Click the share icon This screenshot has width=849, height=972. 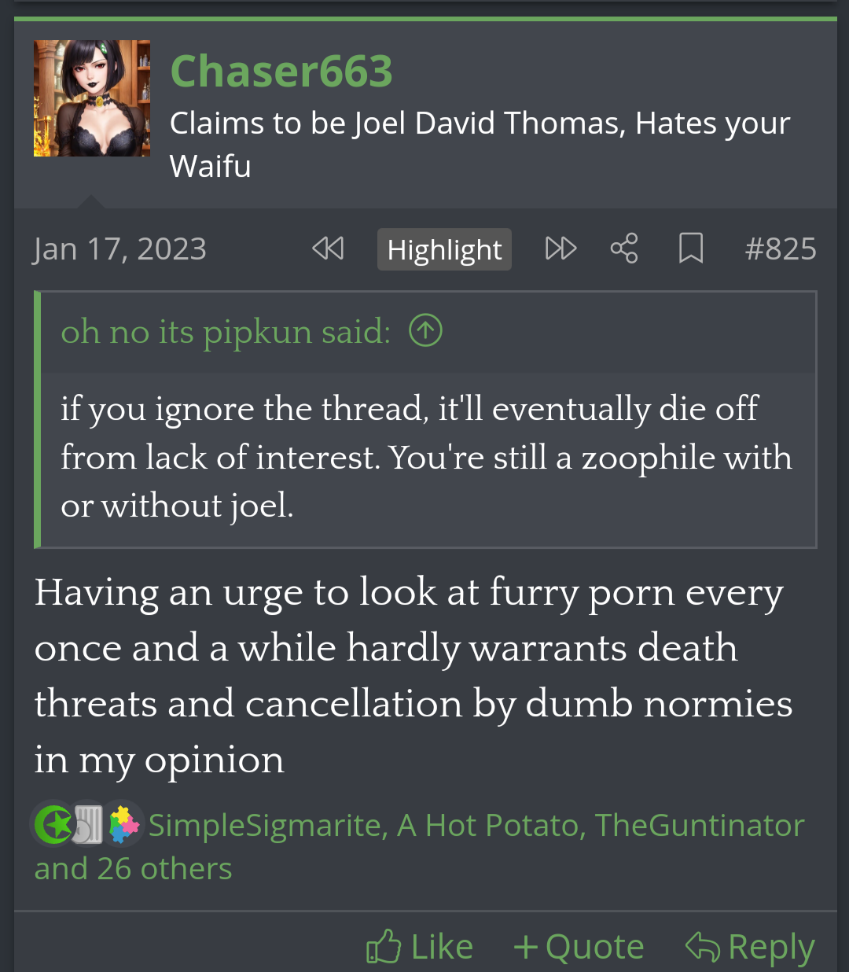pos(624,249)
